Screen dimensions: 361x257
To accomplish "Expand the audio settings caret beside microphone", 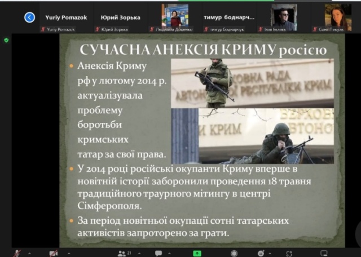I will (29, 253).
